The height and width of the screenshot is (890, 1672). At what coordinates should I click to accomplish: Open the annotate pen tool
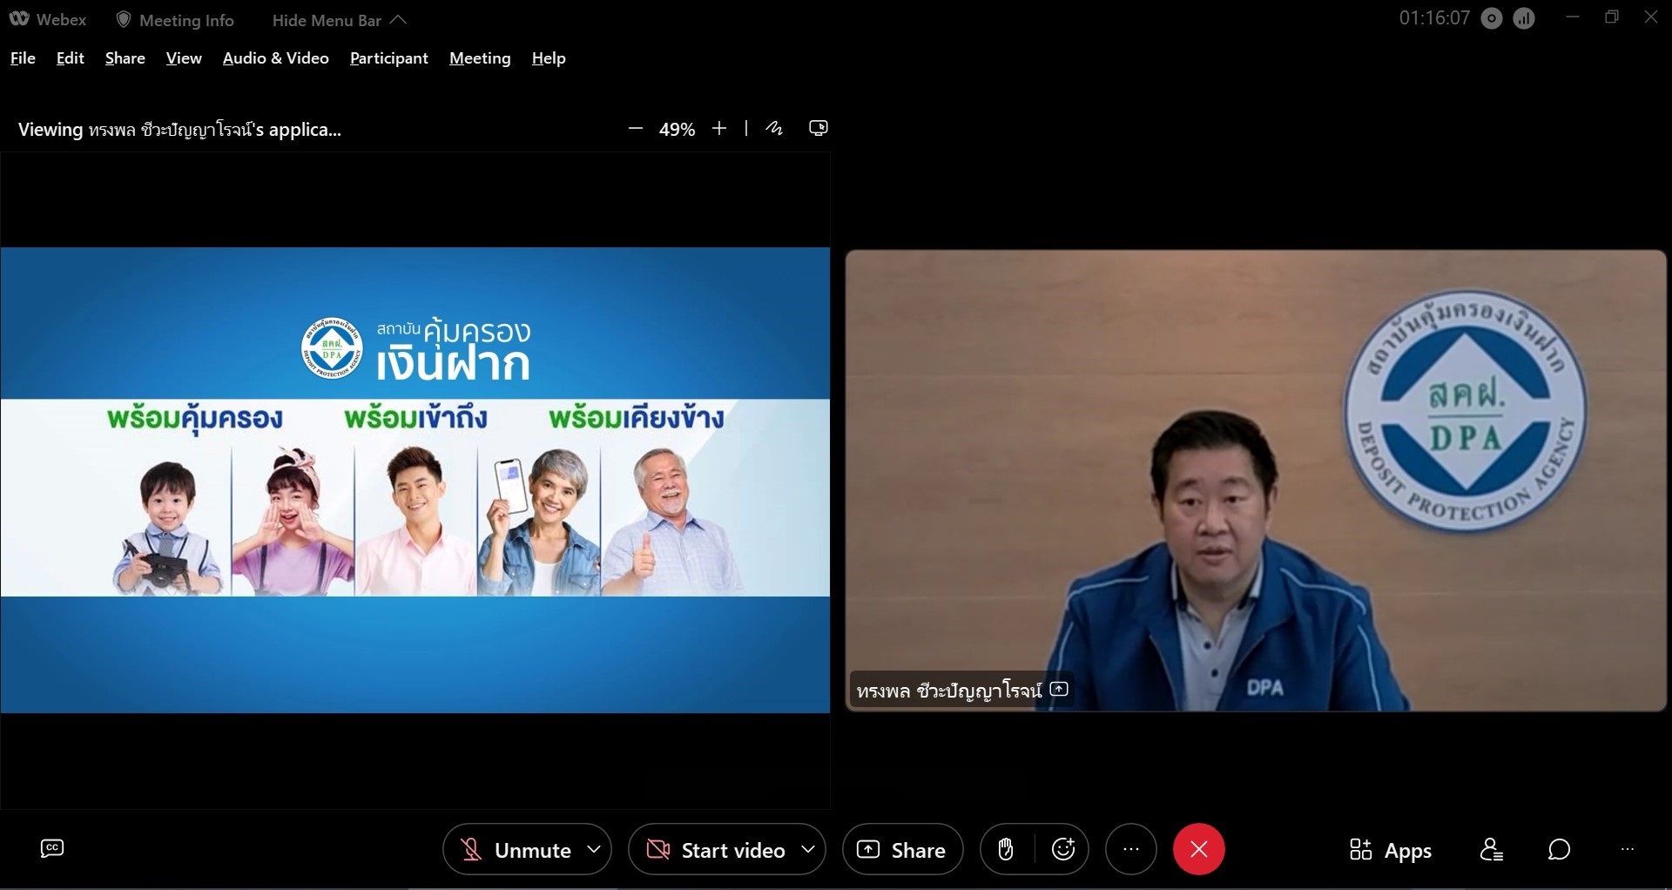pos(774,129)
